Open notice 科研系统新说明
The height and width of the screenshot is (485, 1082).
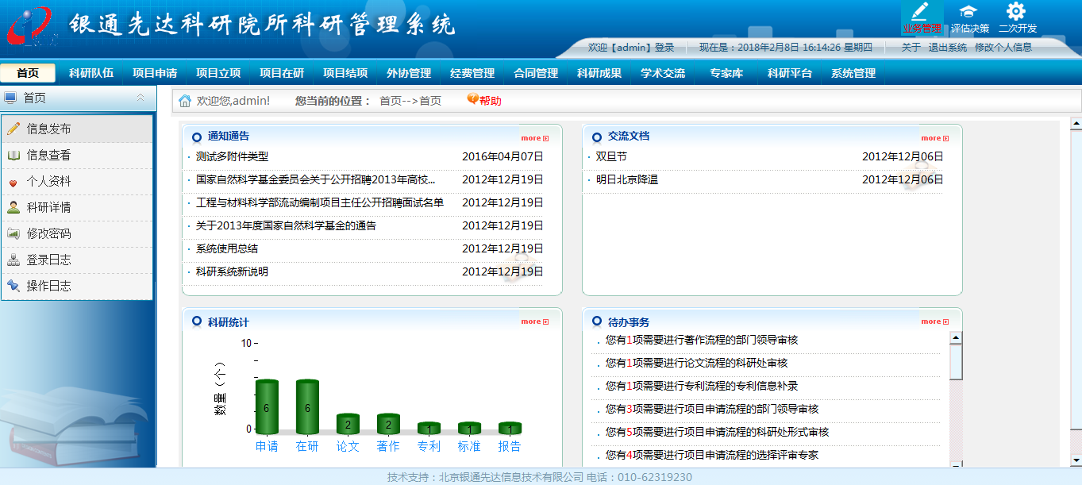(x=232, y=271)
